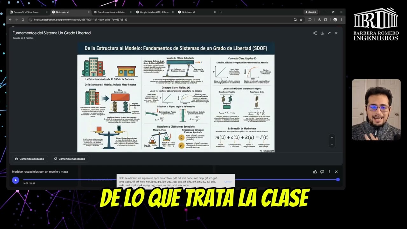Bookmark this page with star icon

click(x=301, y=20)
